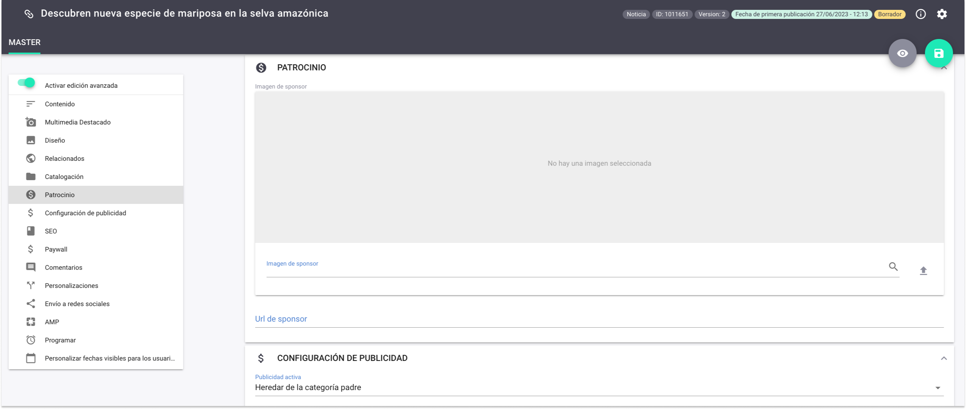Click the Noticia badge in header

click(636, 14)
